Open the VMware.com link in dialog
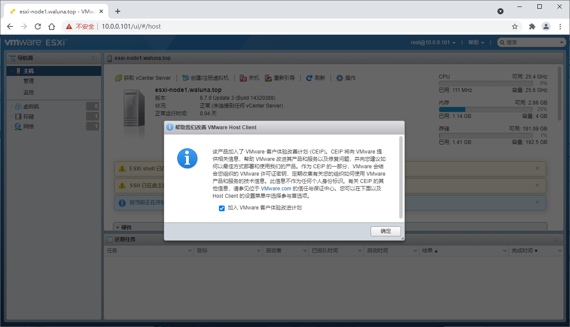570x327 pixels. [276, 189]
